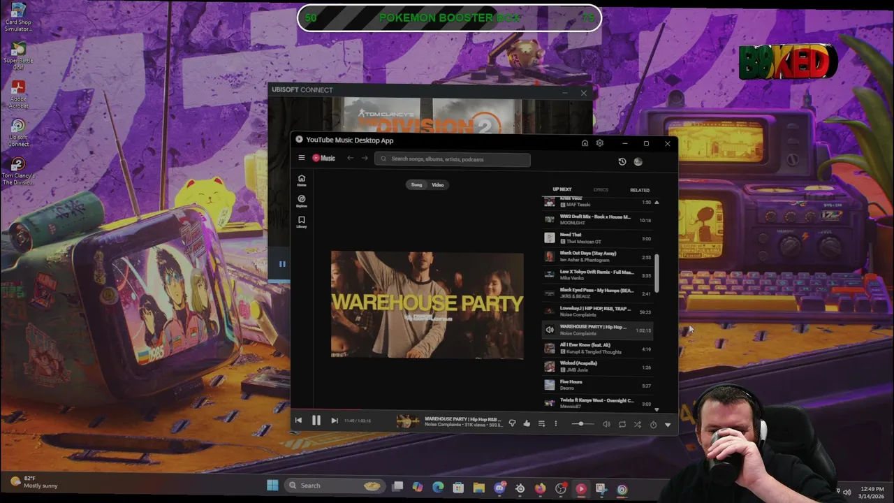Open Explore in the sidebar
Image resolution: width=894 pixels, height=503 pixels.
click(302, 201)
